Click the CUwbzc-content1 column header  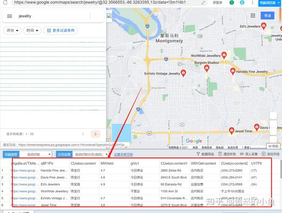click(x=174, y=164)
